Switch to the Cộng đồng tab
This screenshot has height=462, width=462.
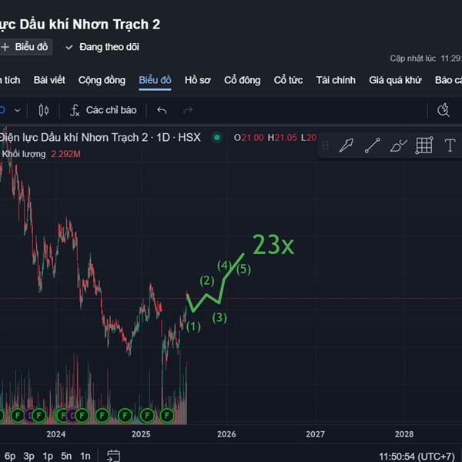coord(102,80)
